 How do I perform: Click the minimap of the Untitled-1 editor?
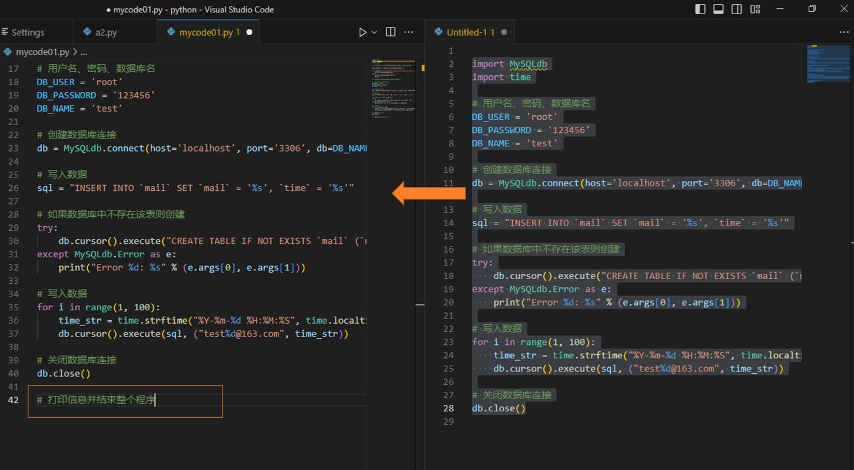[828, 63]
